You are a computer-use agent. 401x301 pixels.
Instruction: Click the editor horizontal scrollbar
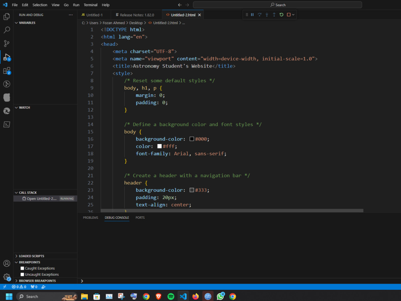pos(232,211)
